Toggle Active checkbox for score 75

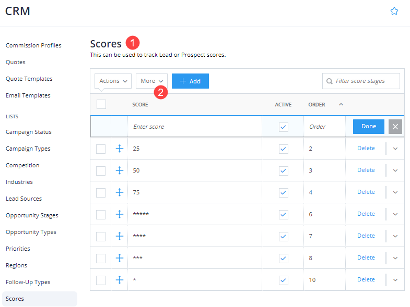(284, 193)
